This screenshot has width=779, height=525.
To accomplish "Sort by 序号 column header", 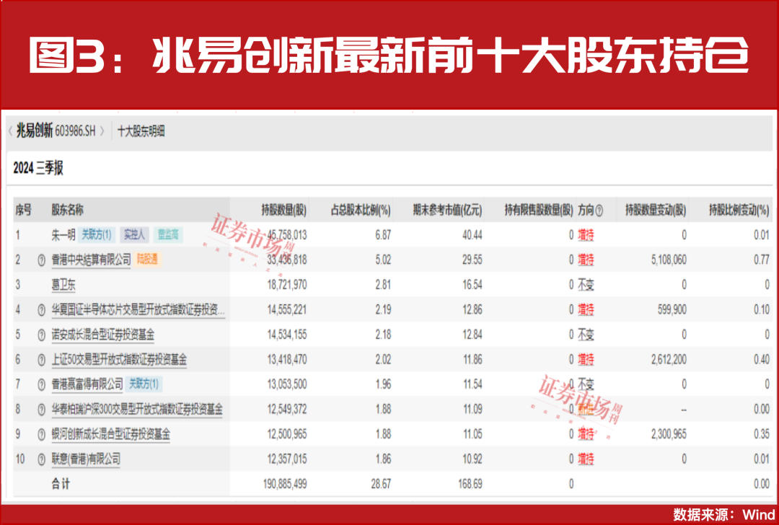I will coord(23,210).
